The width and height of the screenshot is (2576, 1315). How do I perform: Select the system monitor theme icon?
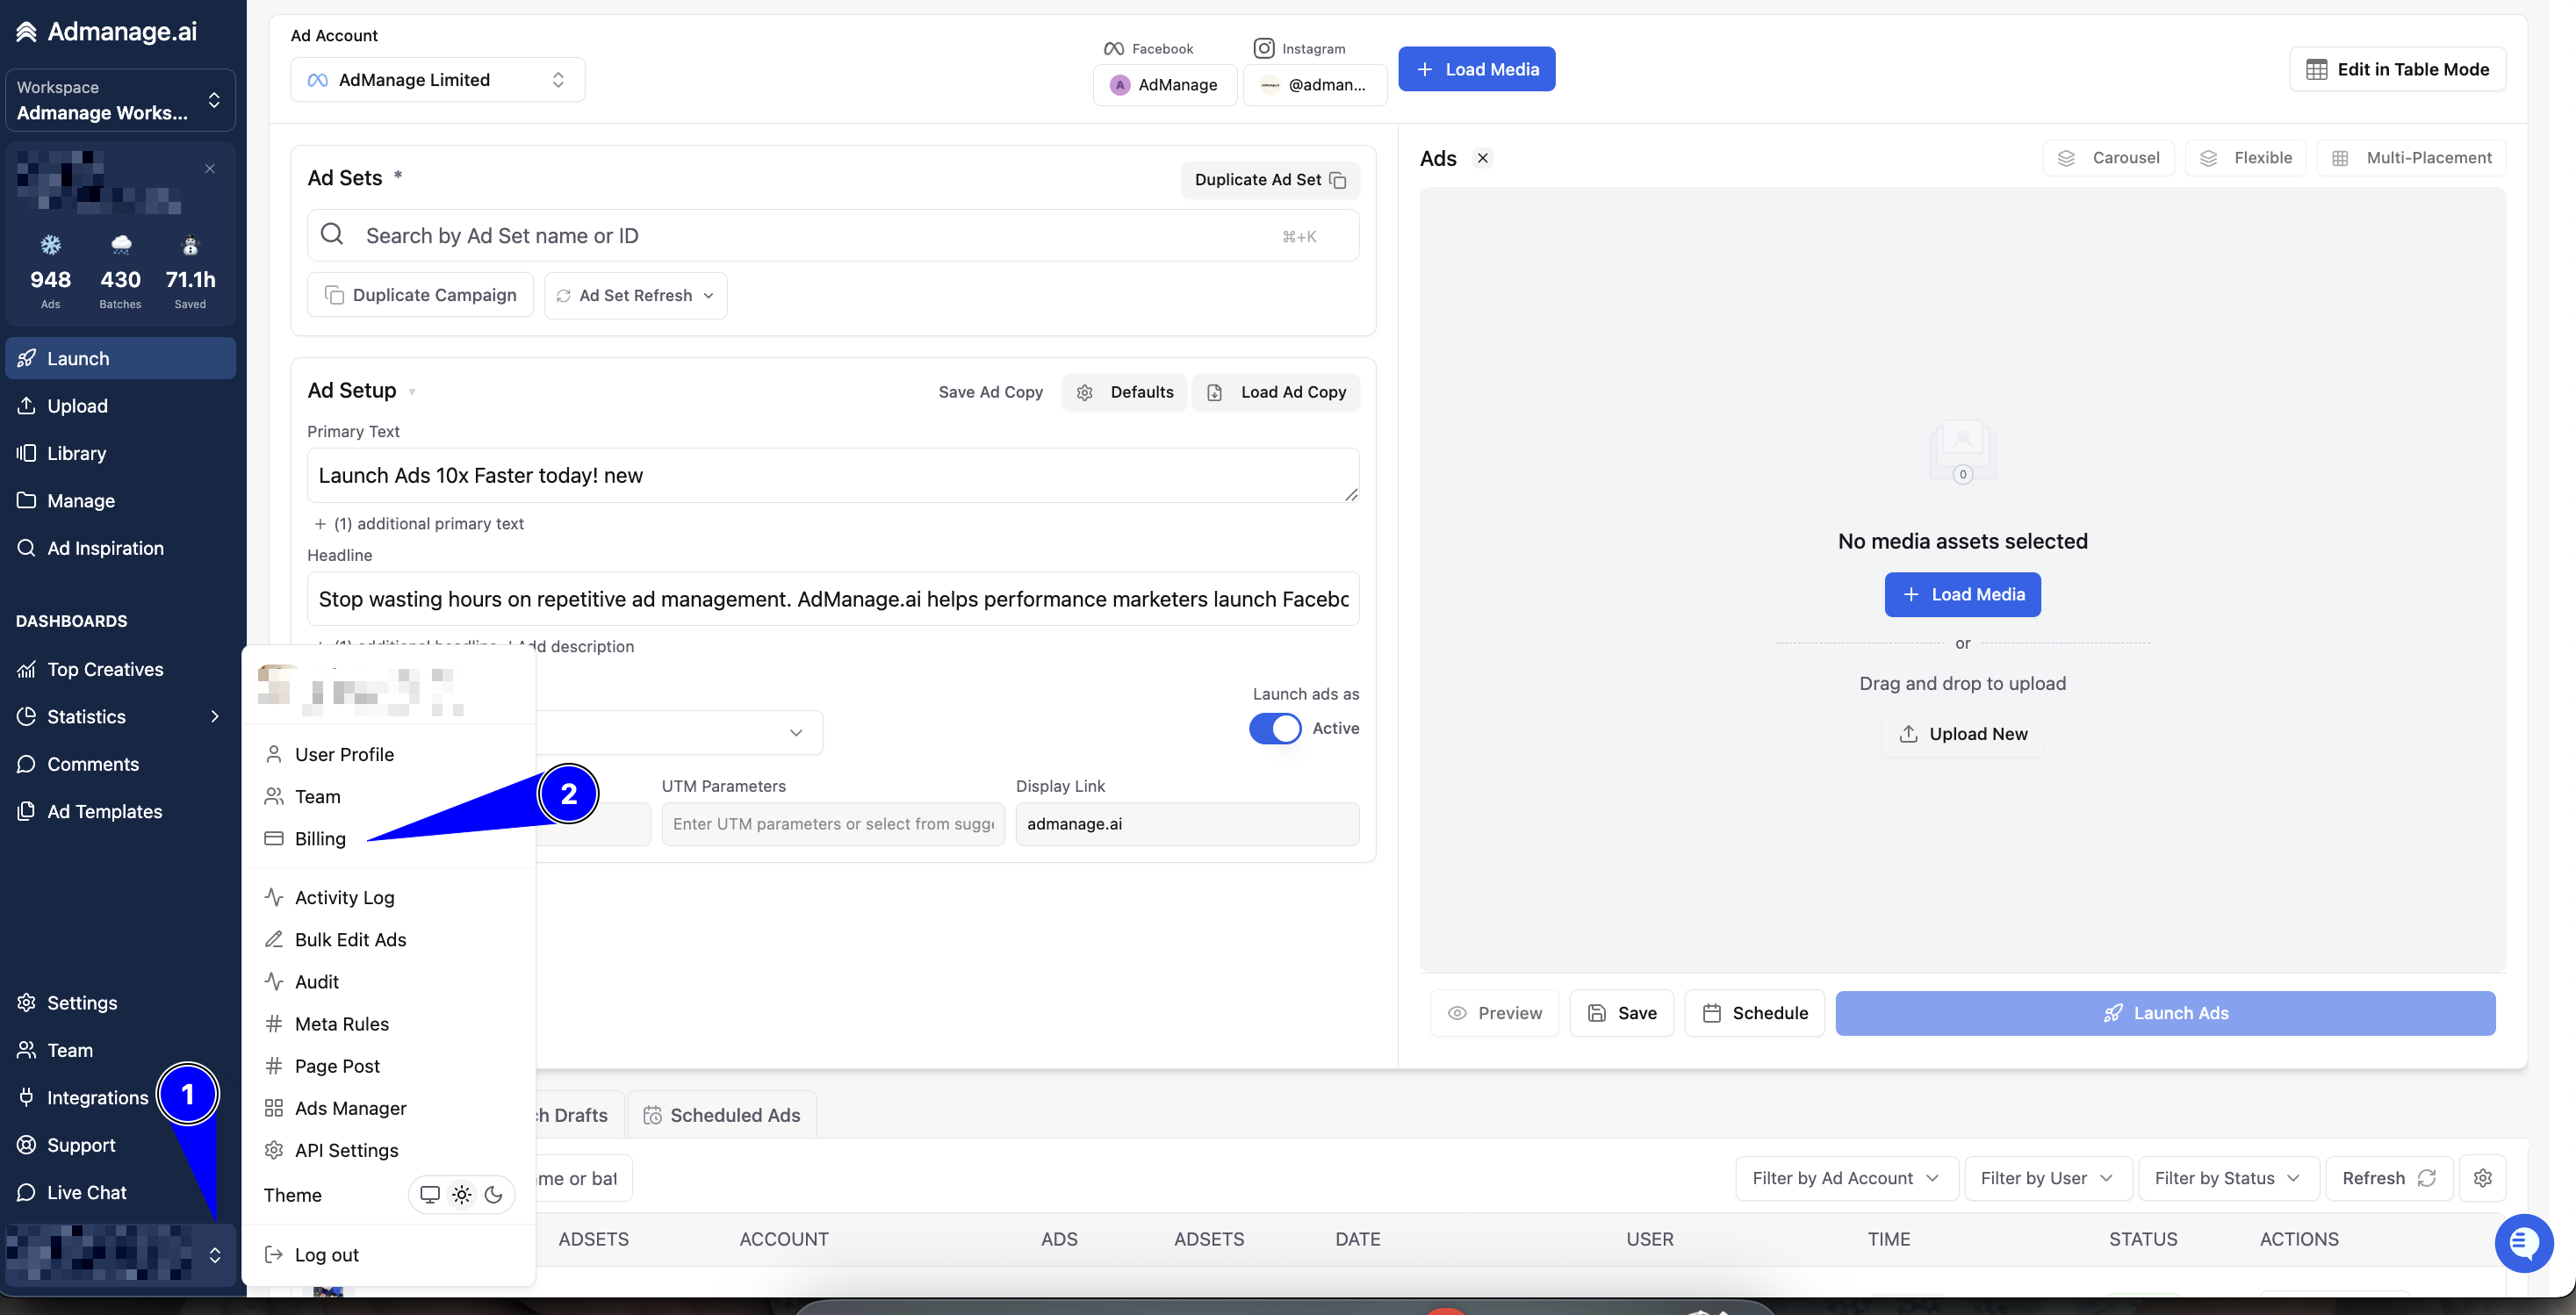(430, 1195)
